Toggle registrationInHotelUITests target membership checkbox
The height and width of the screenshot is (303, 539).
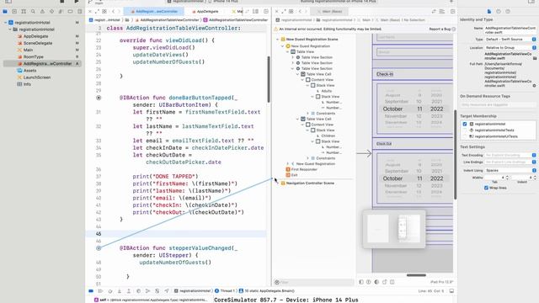pos(465,136)
